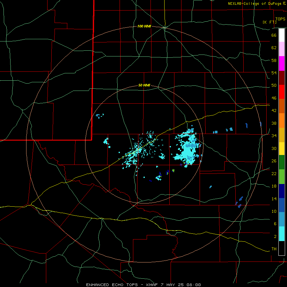Click the NEXLAB-College of DuPage credit text
This screenshot has width=287, height=287.
click(254, 4)
